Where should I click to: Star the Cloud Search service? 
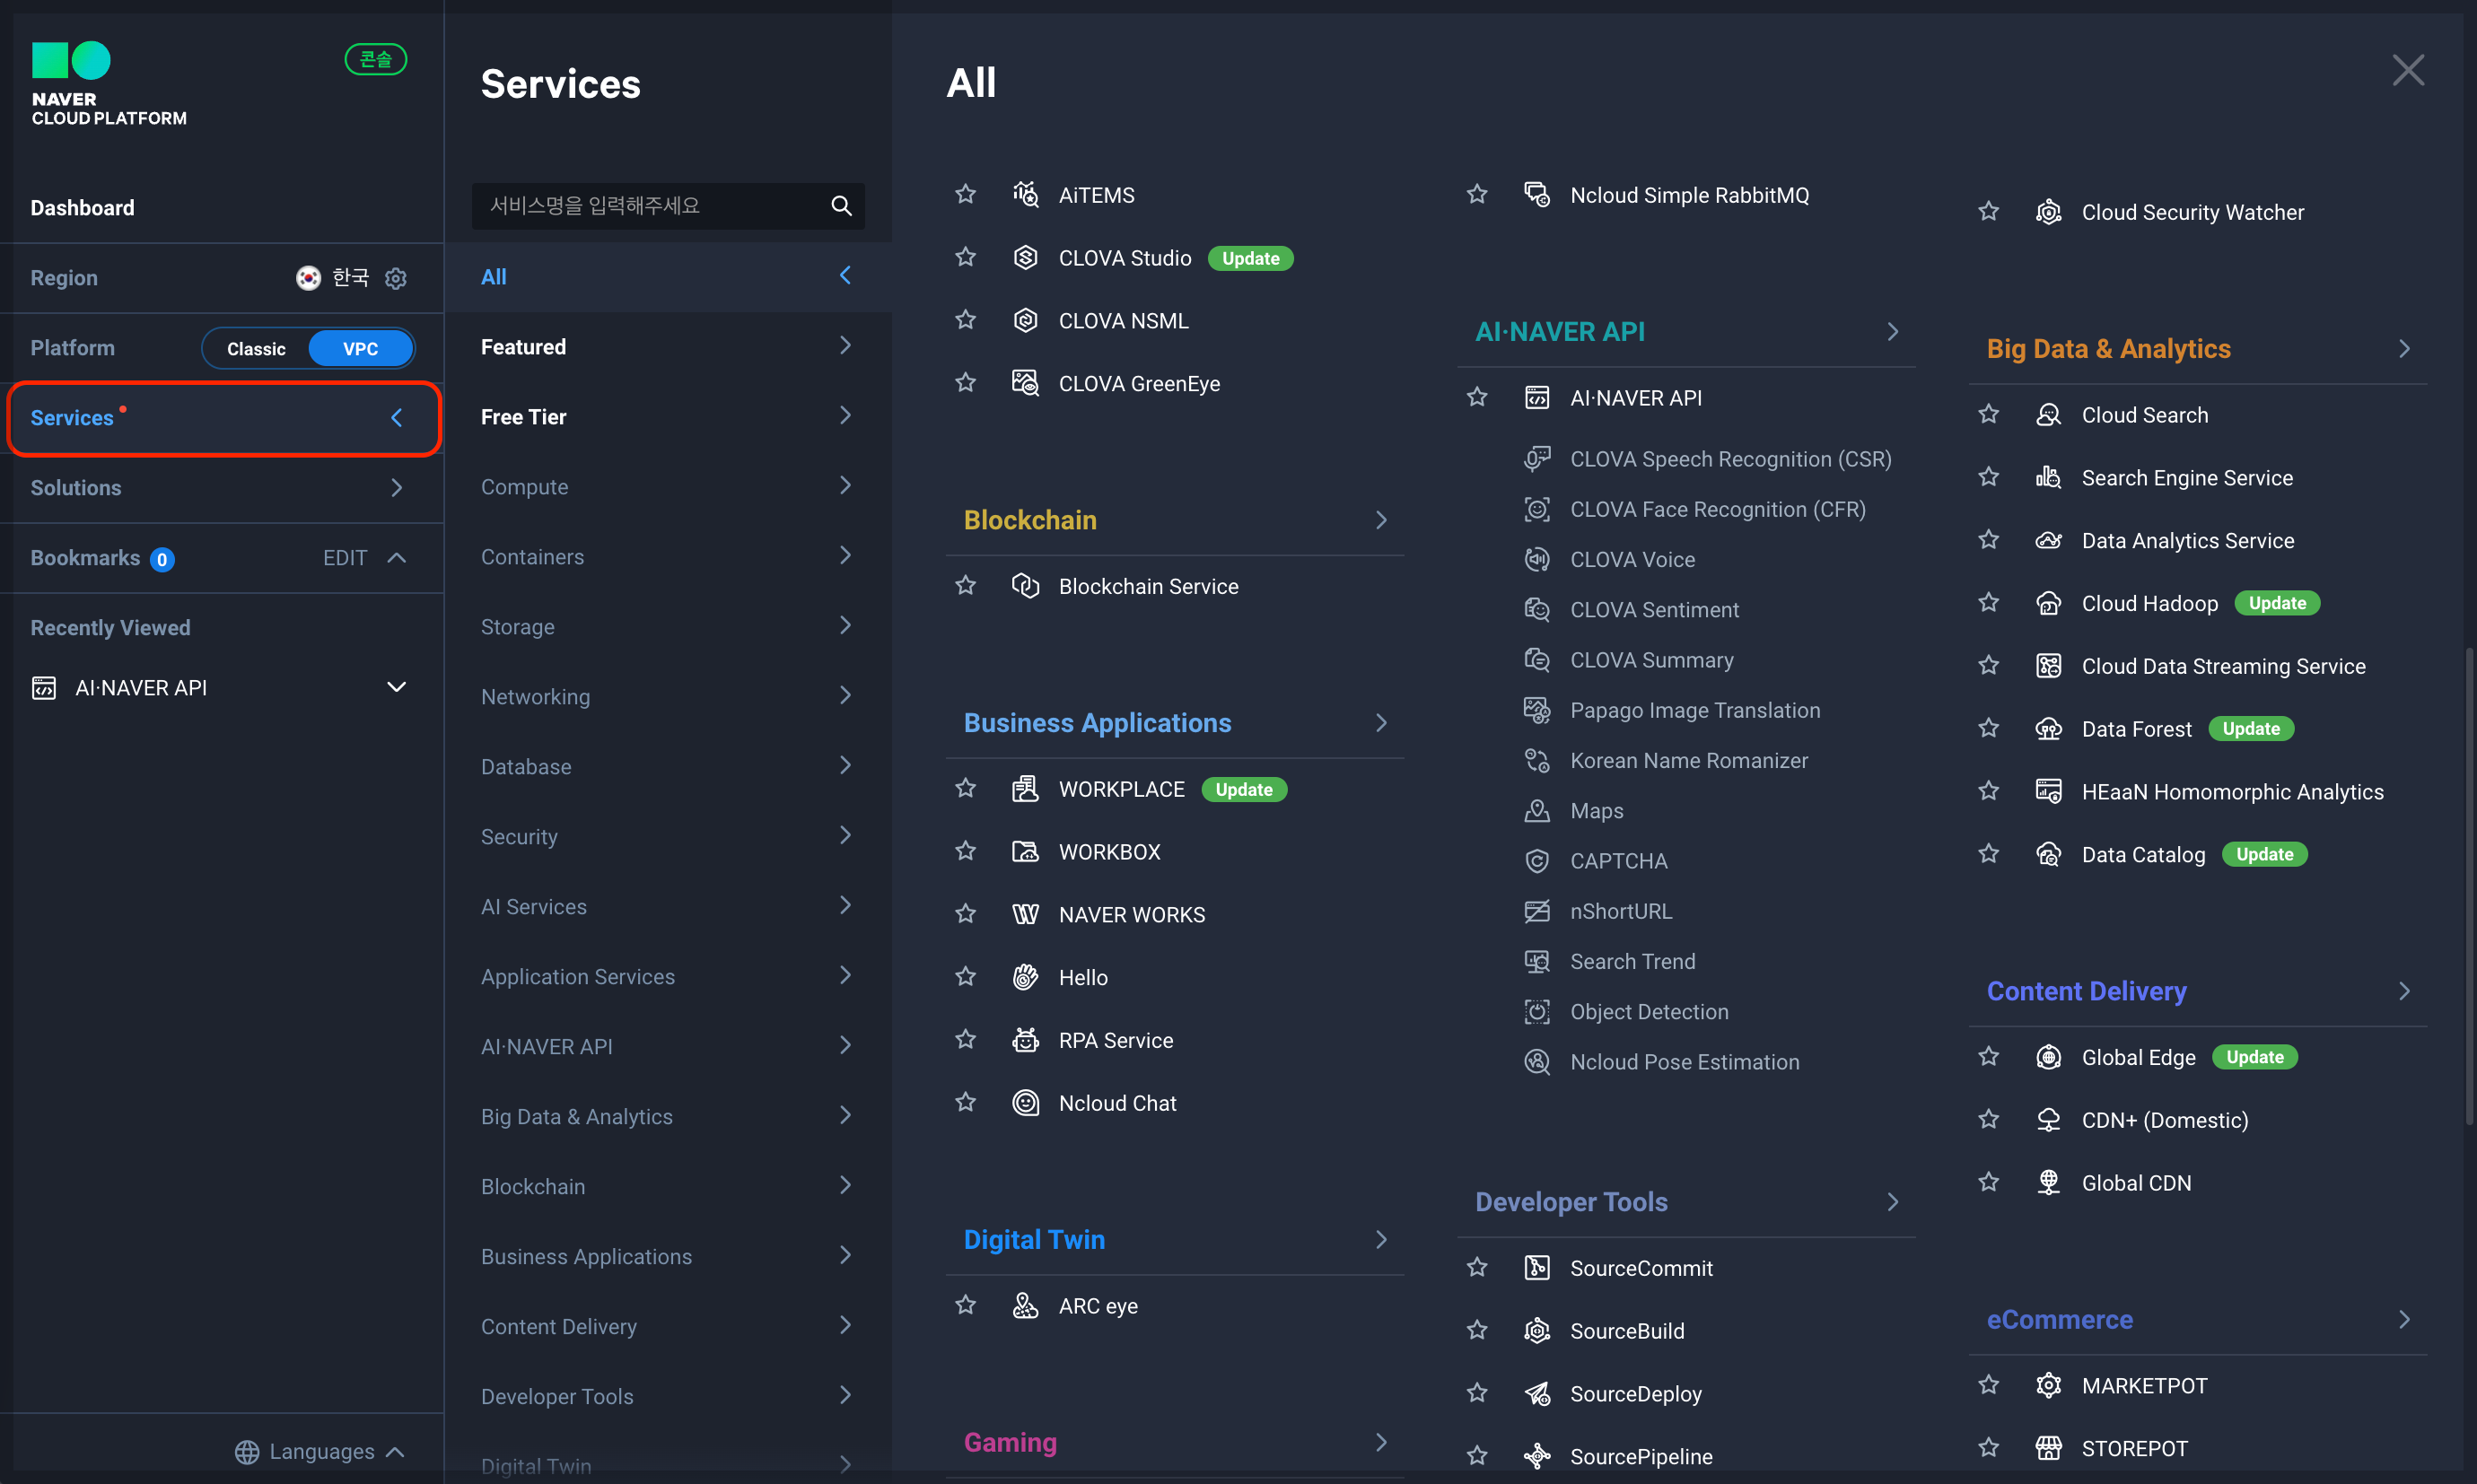coord(1988,414)
